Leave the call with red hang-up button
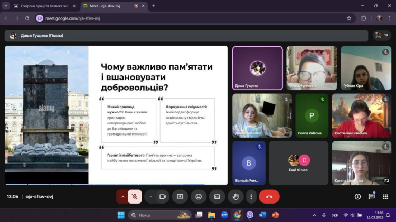The width and height of the screenshot is (396, 222). tap(269, 197)
